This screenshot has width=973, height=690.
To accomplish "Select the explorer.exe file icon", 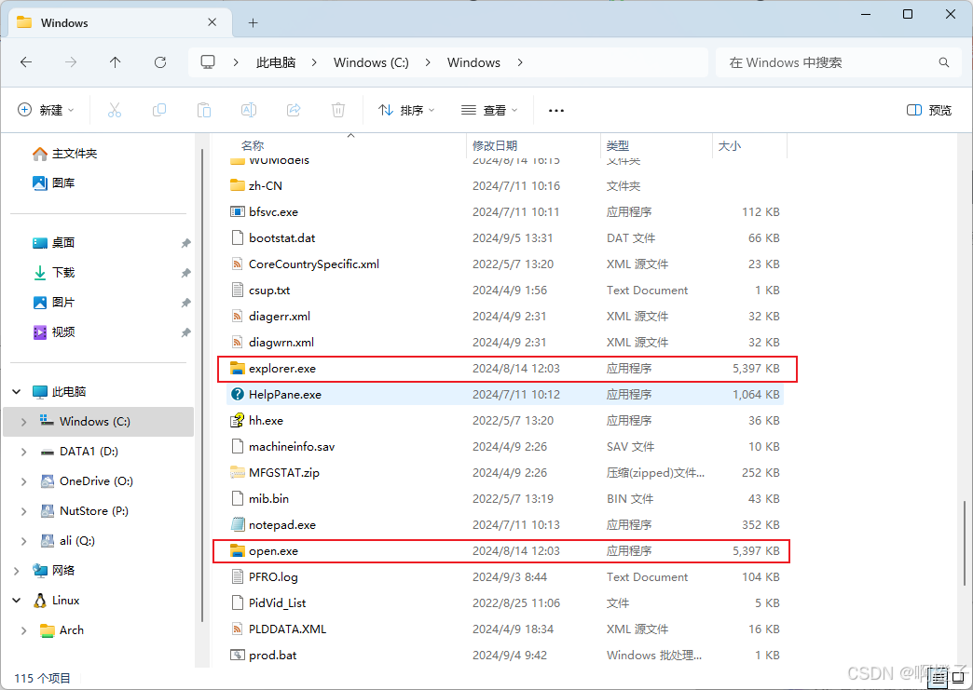I will click(237, 368).
